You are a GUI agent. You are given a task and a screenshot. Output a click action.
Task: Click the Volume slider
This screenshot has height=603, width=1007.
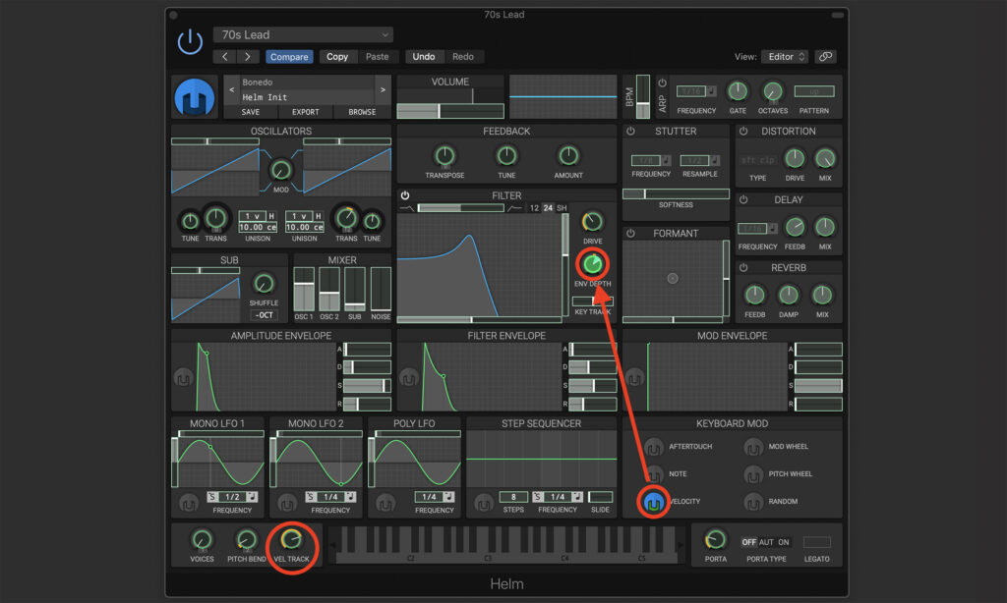(450, 111)
